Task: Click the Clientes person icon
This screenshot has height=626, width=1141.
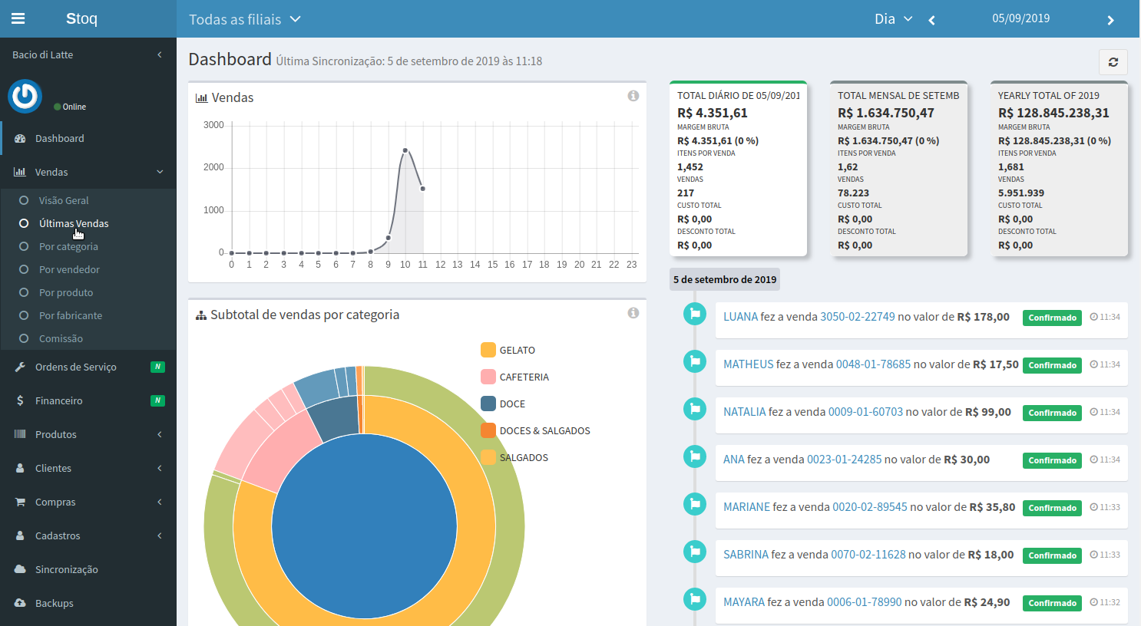Action: (20, 469)
